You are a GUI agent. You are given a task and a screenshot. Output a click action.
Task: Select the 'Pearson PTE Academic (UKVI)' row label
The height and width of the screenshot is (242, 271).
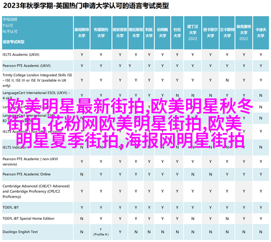(27, 65)
